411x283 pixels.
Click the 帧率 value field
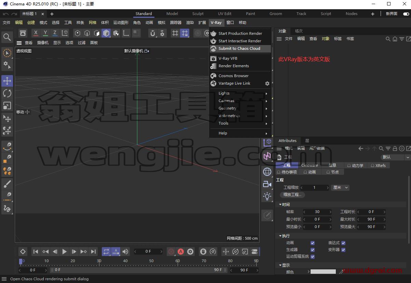point(317,212)
